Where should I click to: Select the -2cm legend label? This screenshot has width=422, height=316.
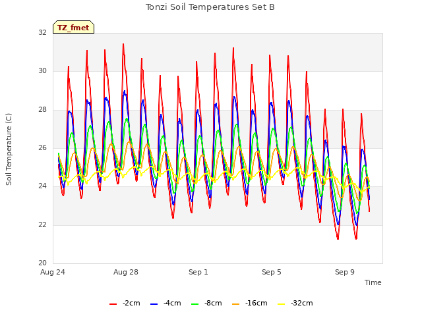(131, 303)
